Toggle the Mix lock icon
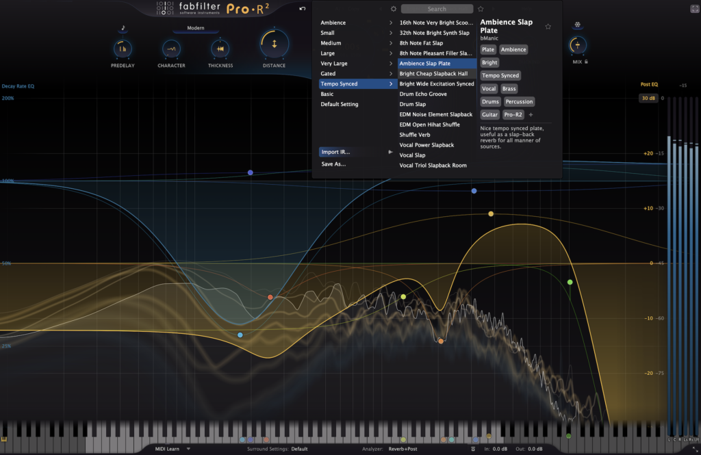 586,62
